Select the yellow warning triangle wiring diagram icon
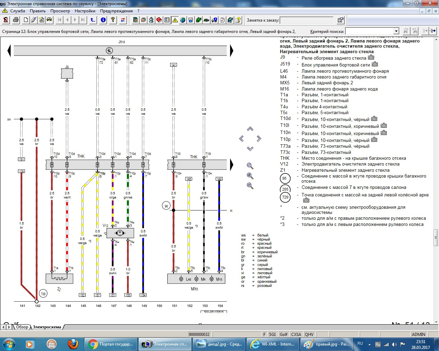 tap(175, 20)
